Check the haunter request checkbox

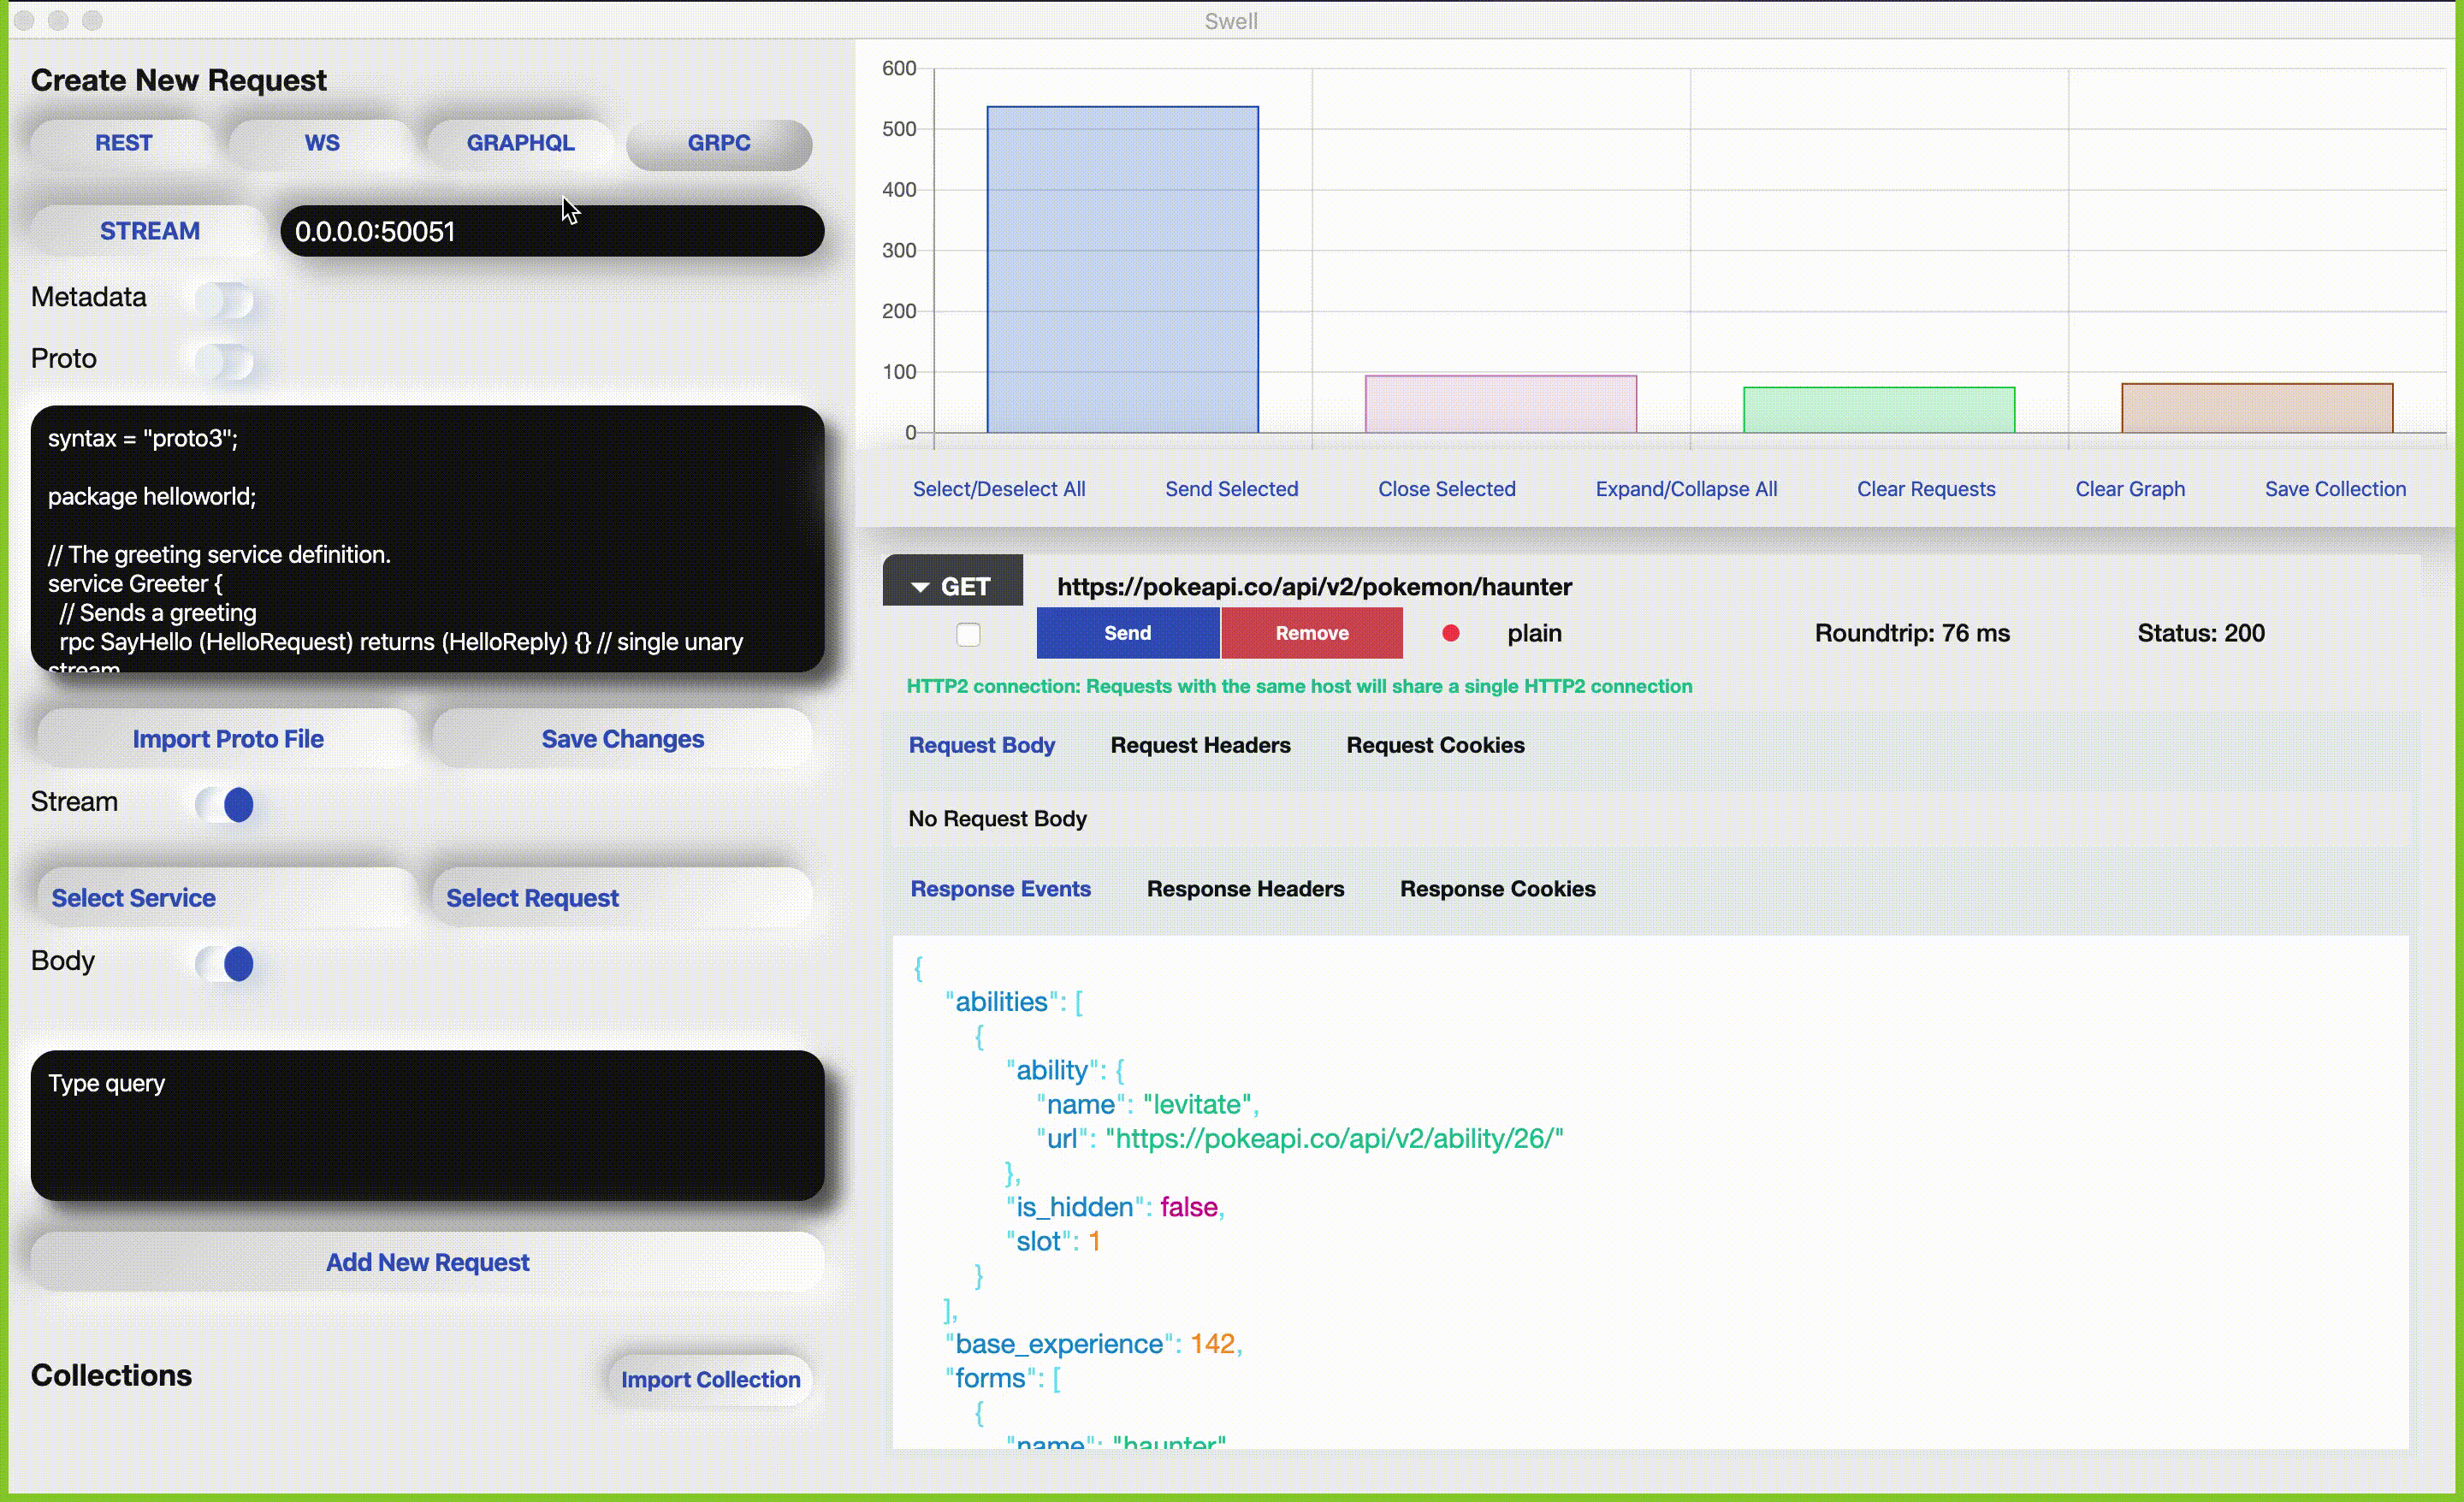[968, 634]
